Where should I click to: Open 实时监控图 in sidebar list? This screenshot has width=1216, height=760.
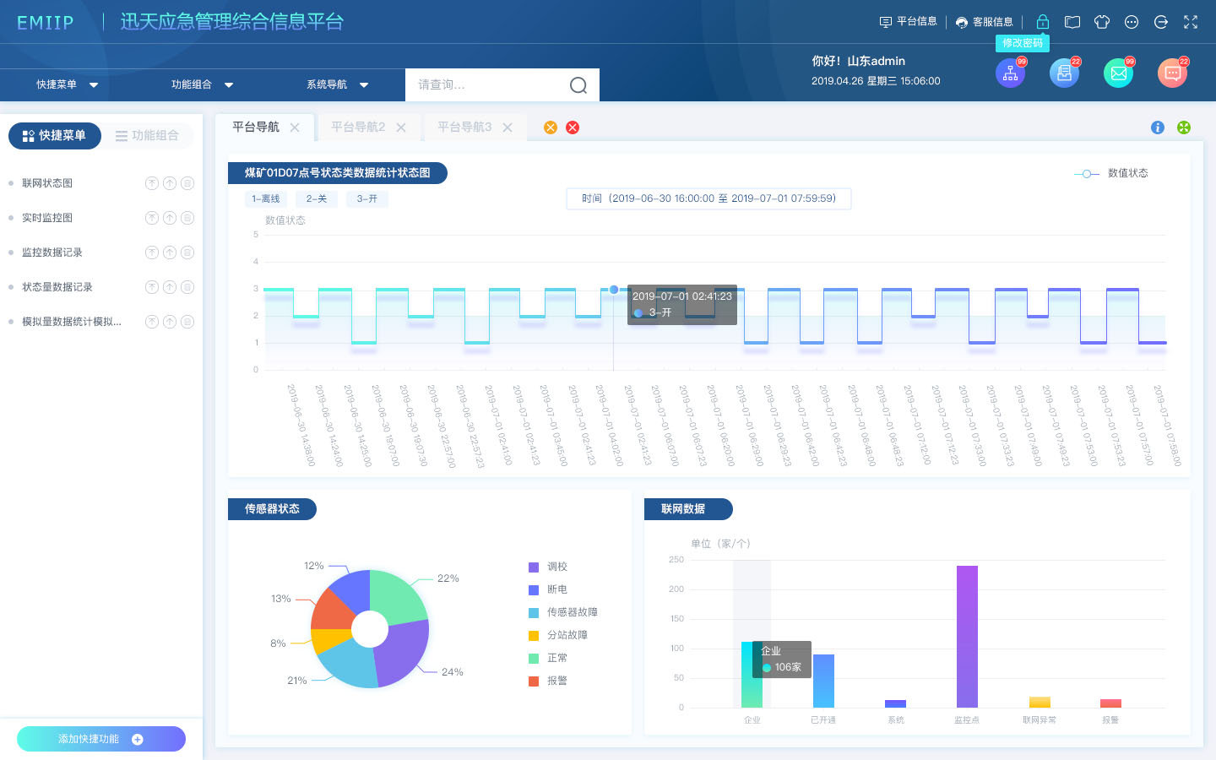47,218
